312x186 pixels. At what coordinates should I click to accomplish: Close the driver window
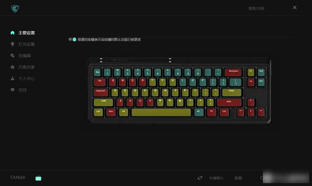(295, 7)
